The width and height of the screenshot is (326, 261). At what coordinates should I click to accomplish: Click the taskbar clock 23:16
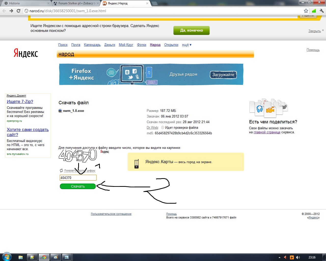tap(312, 257)
